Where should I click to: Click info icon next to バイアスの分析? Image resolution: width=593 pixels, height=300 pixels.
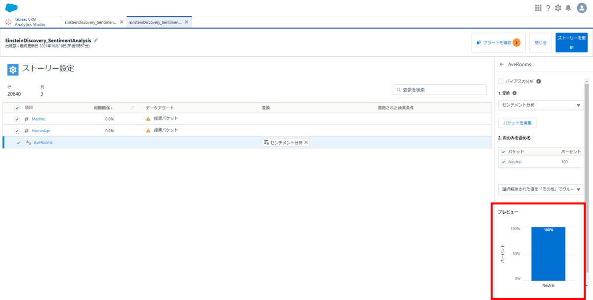click(539, 81)
